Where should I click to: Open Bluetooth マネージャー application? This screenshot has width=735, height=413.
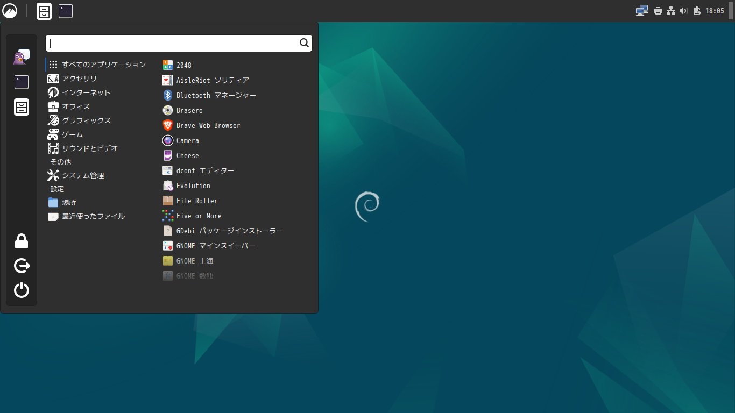point(215,95)
